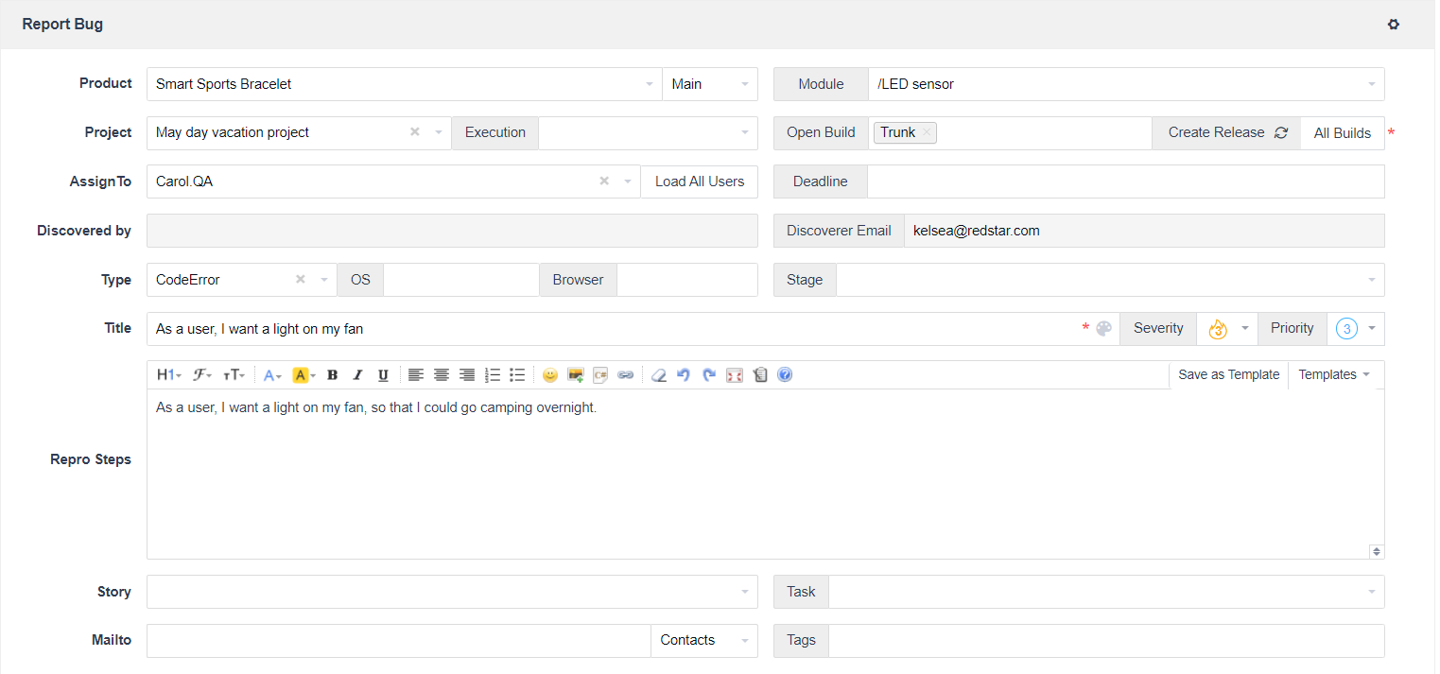The height and width of the screenshot is (674, 1440).
Task: Open the Templates menu
Action: tap(1334, 374)
